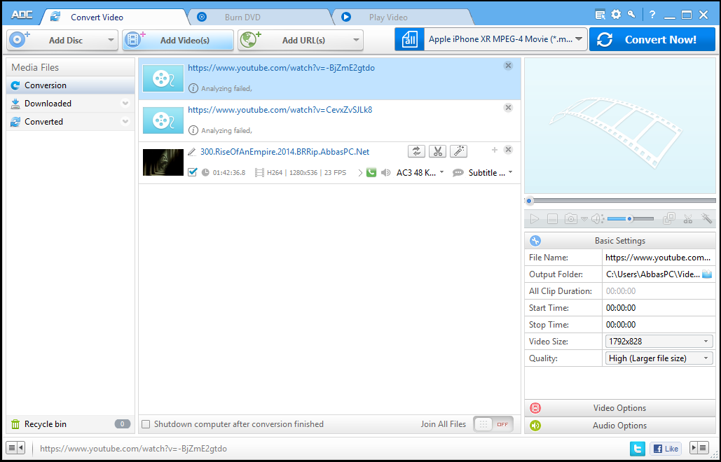Toggle checkbox for 300.RiseOfAnEmpire video

(x=193, y=172)
